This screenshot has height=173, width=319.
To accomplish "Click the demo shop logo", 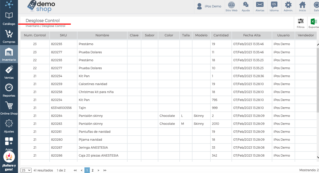I will coord(41,6).
